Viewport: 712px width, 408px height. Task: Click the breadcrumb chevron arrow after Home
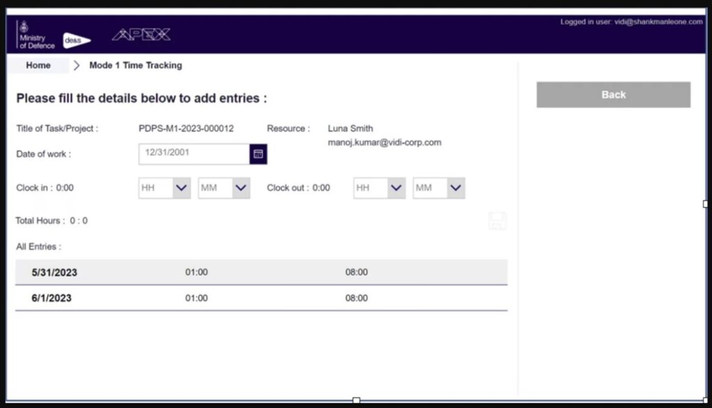[x=76, y=65]
